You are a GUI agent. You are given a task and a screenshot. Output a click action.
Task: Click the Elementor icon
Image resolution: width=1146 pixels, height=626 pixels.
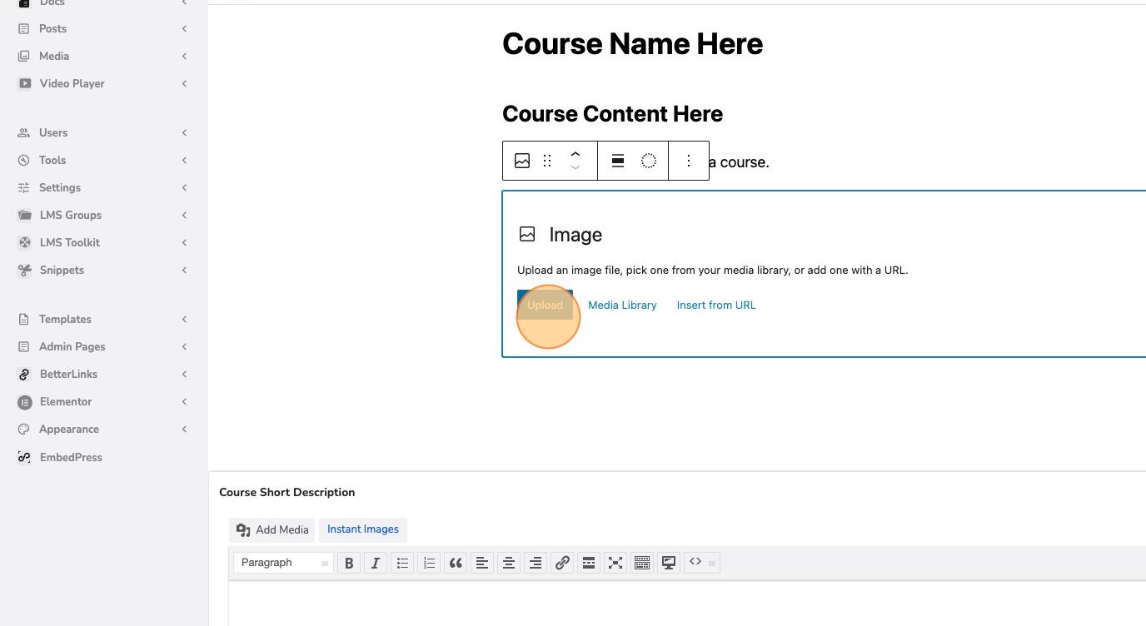(x=25, y=401)
